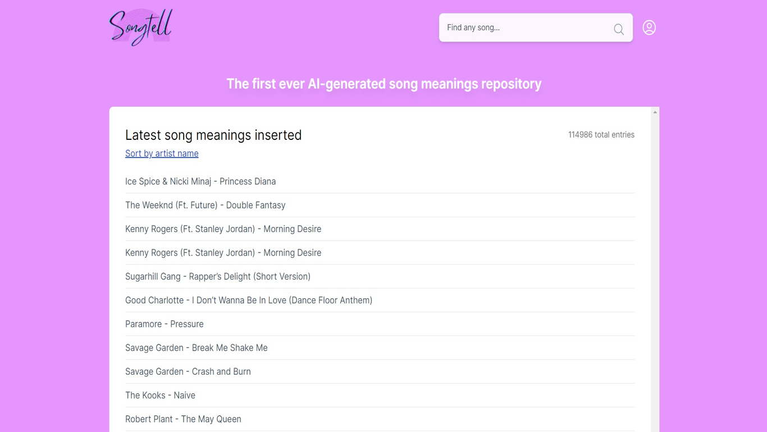767x432 pixels.
Task: Open Ice Spice & Nicki Minaj - Princess Diana
Action: click(x=200, y=181)
